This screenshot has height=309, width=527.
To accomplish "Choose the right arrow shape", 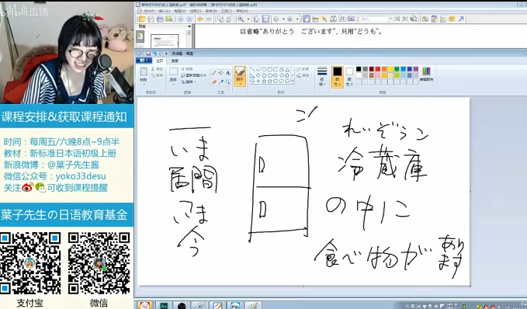I will pos(276,75).
